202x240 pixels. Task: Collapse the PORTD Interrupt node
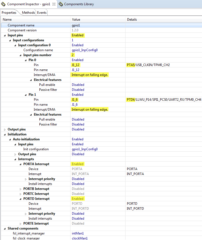pos(20,199)
